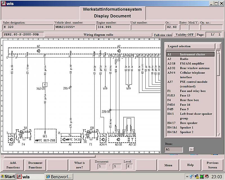
Task: Click the small square button beside Legend selection
Action: tap(218, 46)
